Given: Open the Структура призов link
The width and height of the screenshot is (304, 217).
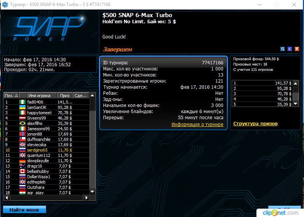Looking at the screenshot, I should (x=255, y=123).
